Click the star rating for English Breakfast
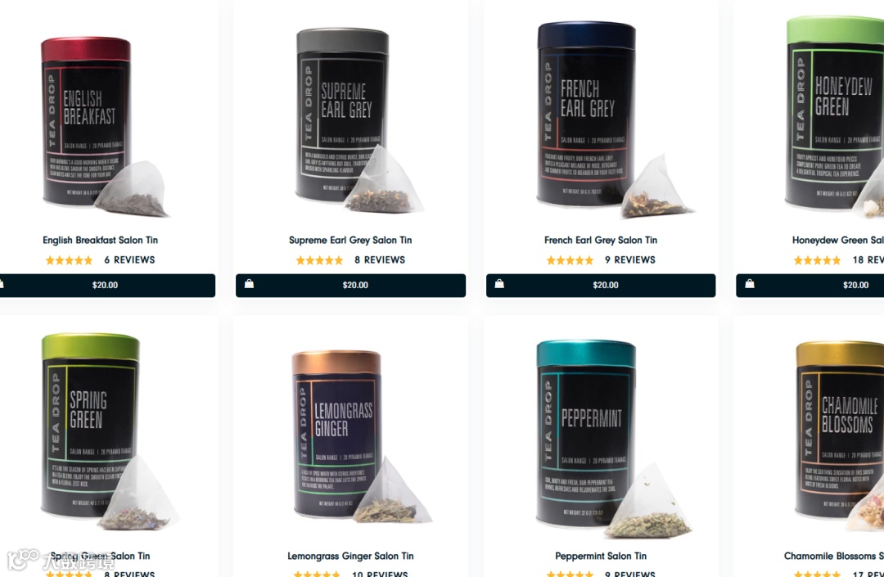Image resolution: width=884 pixels, height=577 pixels. pyautogui.click(x=69, y=260)
